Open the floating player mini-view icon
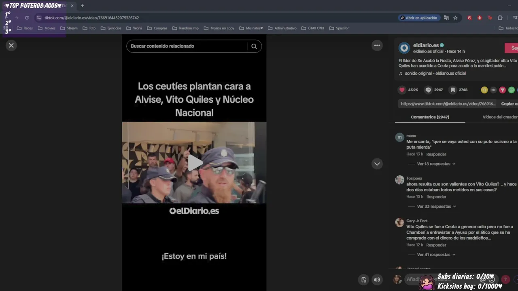Viewport: 518px width, 291px height. click(363, 280)
